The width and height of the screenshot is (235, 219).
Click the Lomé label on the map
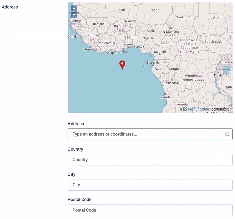[x=128, y=44]
